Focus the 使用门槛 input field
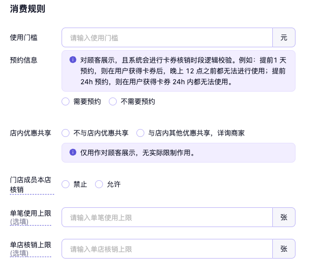This screenshot has width=328, height=263. click(x=167, y=37)
